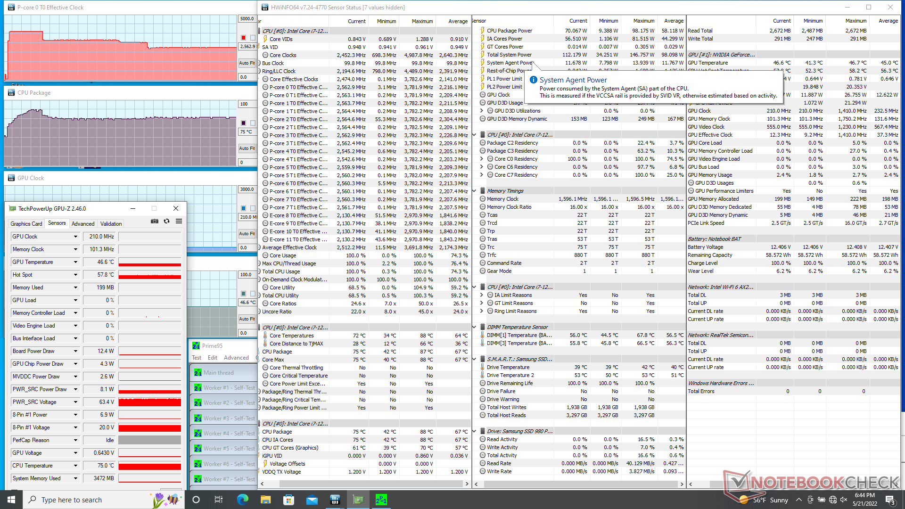Open File Explorer from taskbar
The height and width of the screenshot is (509, 905).
[265, 500]
